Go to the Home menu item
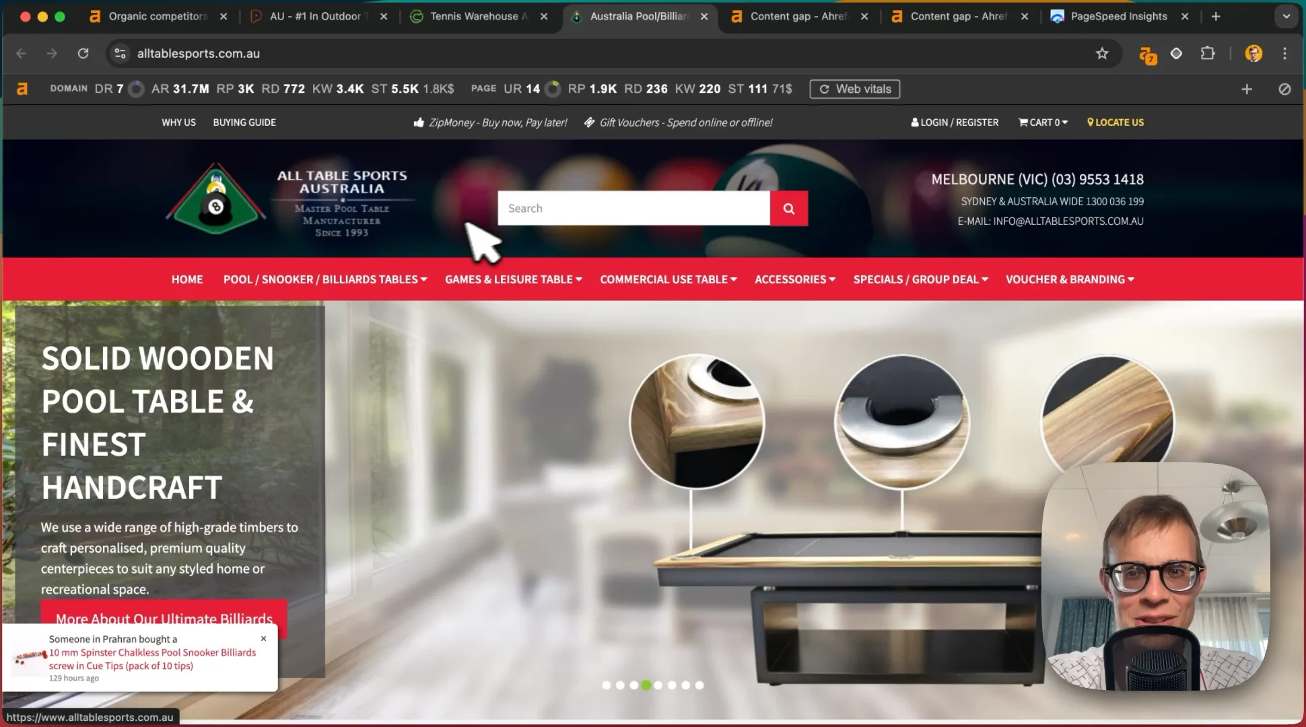The height and width of the screenshot is (727, 1306). point(187,279)
